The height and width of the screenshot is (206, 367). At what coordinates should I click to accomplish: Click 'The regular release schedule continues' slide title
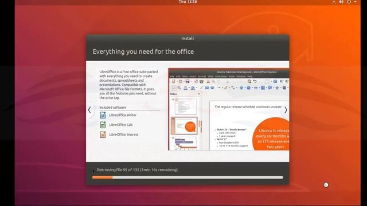pos(248,107)
